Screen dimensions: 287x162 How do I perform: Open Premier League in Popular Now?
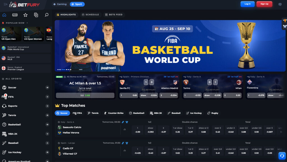26,69
